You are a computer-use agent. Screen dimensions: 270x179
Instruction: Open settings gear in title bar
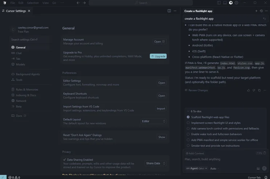coord(236,3)
